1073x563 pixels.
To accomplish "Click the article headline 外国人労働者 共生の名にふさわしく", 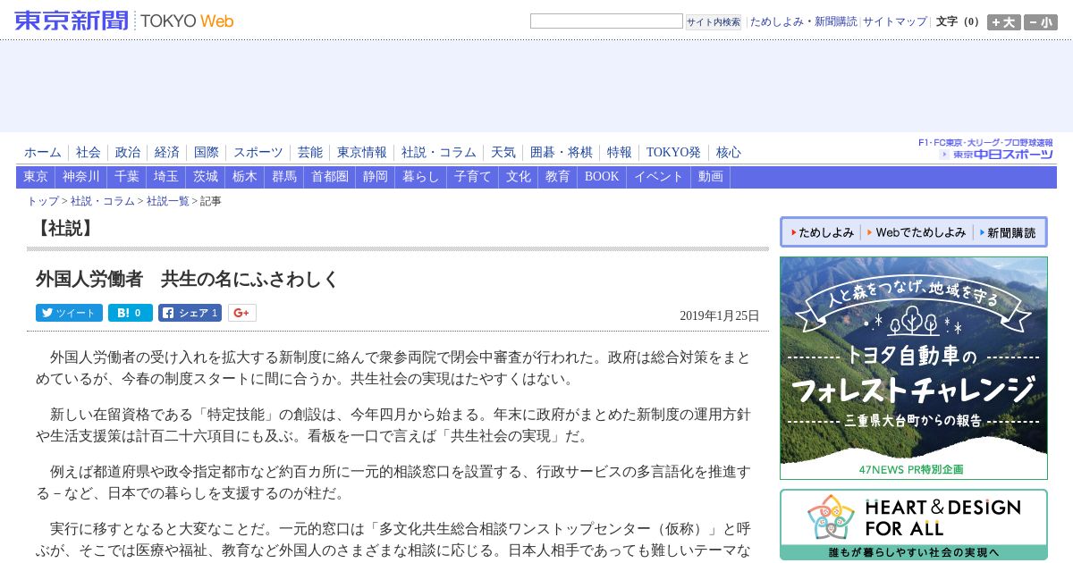I will pyautogui.click(x=188, y=280).
